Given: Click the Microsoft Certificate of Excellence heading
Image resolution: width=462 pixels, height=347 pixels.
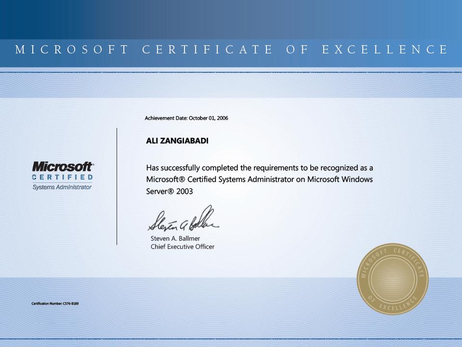Looking at the screenshot, I should (231, 50).
